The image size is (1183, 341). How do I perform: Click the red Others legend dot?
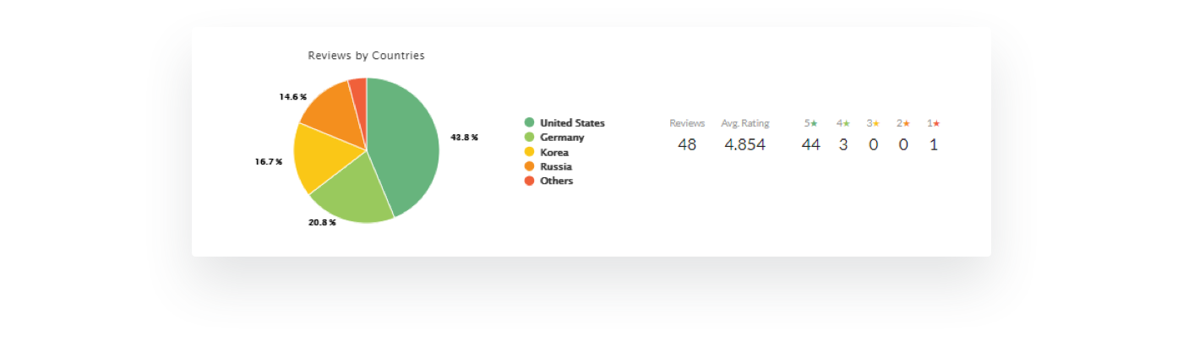[x=530, y=181]
